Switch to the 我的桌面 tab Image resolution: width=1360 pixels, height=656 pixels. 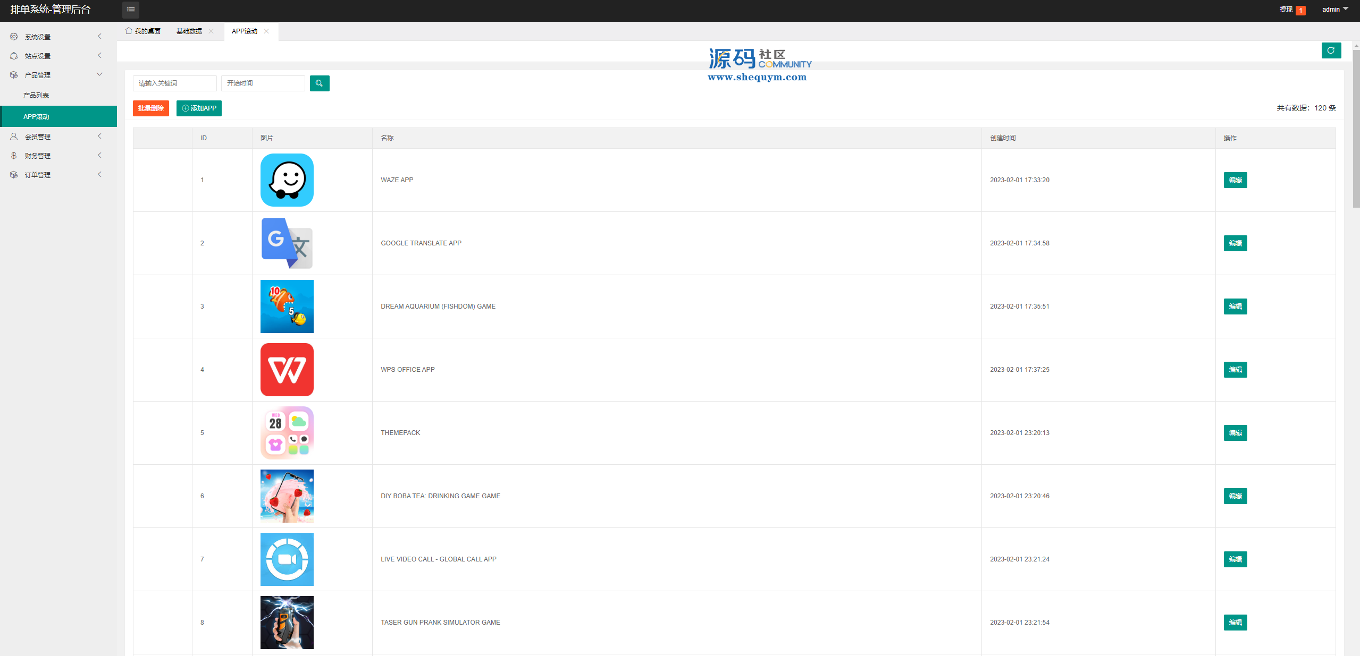pyautogui.click(x=143, y=31)
